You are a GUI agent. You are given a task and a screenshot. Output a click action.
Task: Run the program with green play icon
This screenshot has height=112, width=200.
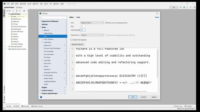point(181,7)
